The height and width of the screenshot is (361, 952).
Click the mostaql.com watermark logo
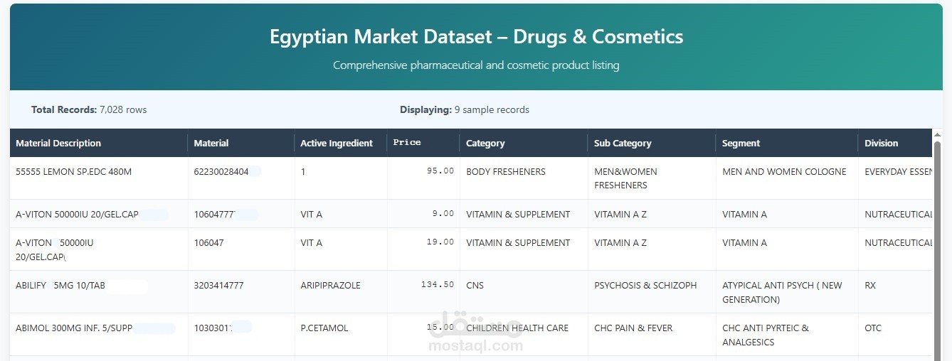tap(476, 334)
